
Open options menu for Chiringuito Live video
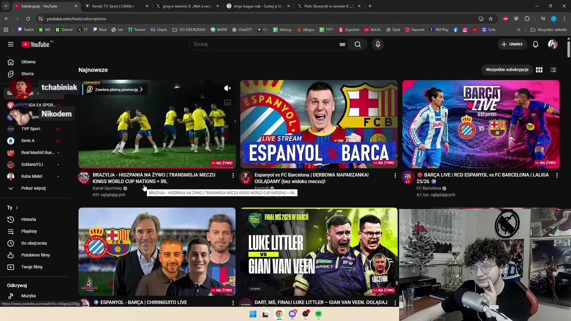point(233,303)
